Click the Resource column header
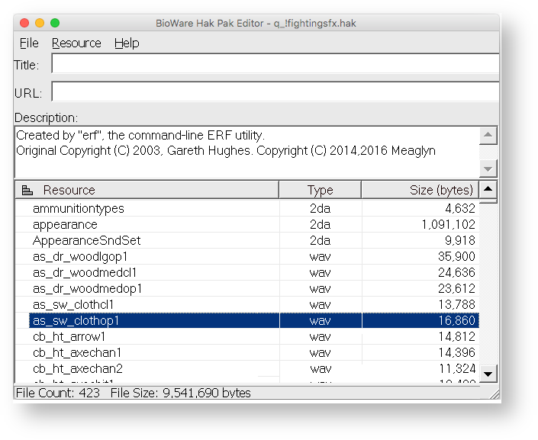 coord(147,190)
